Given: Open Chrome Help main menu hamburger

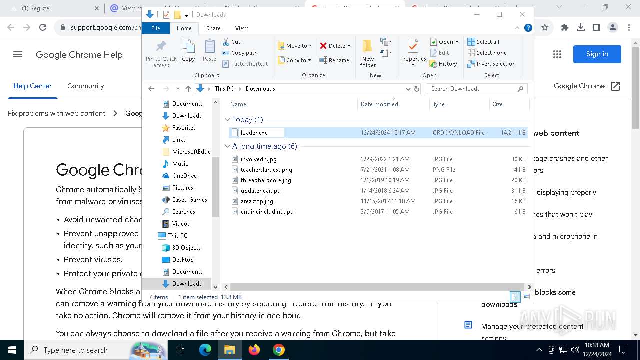Looking at the screenshot, I should pyautogui.click(x=18, y=55).
